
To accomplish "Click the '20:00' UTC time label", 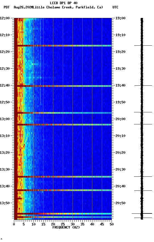I will [121, 119].
